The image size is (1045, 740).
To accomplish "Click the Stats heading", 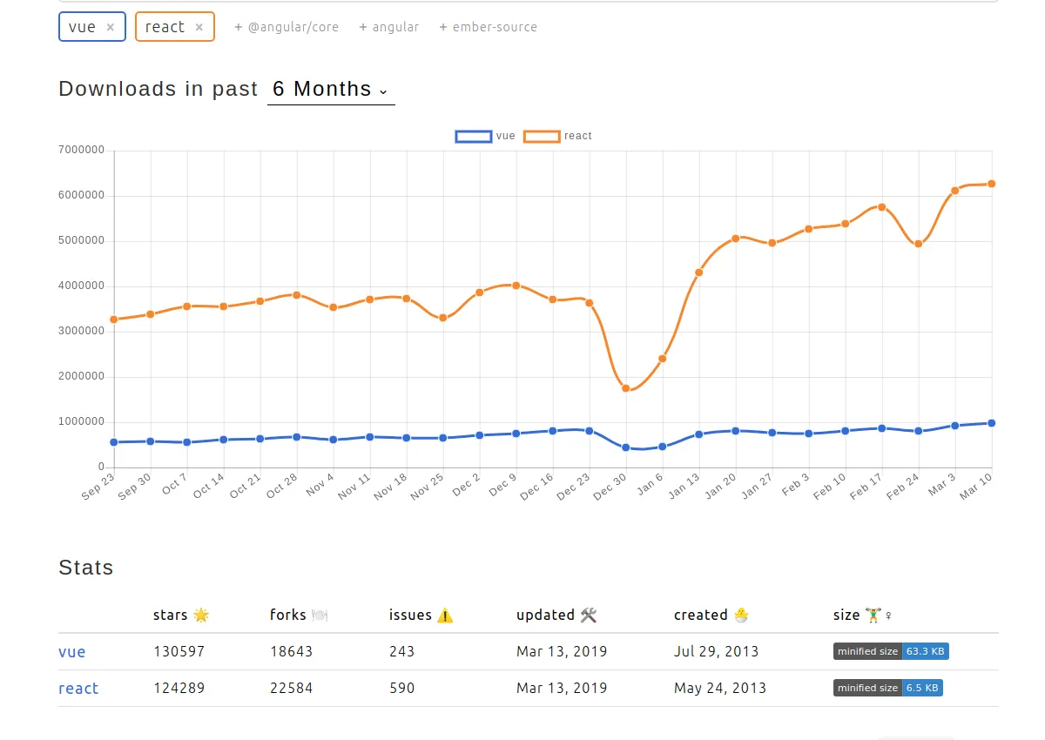I will pos(86,568).
